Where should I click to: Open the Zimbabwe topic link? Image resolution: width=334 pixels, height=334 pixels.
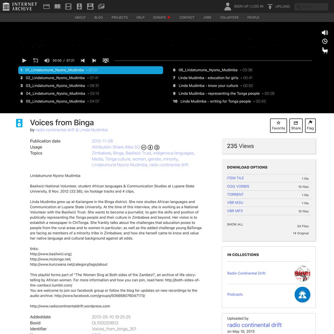[102, 153]
